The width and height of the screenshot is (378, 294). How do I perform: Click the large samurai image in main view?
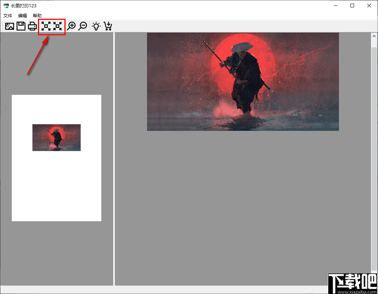(x=243, y=82)
